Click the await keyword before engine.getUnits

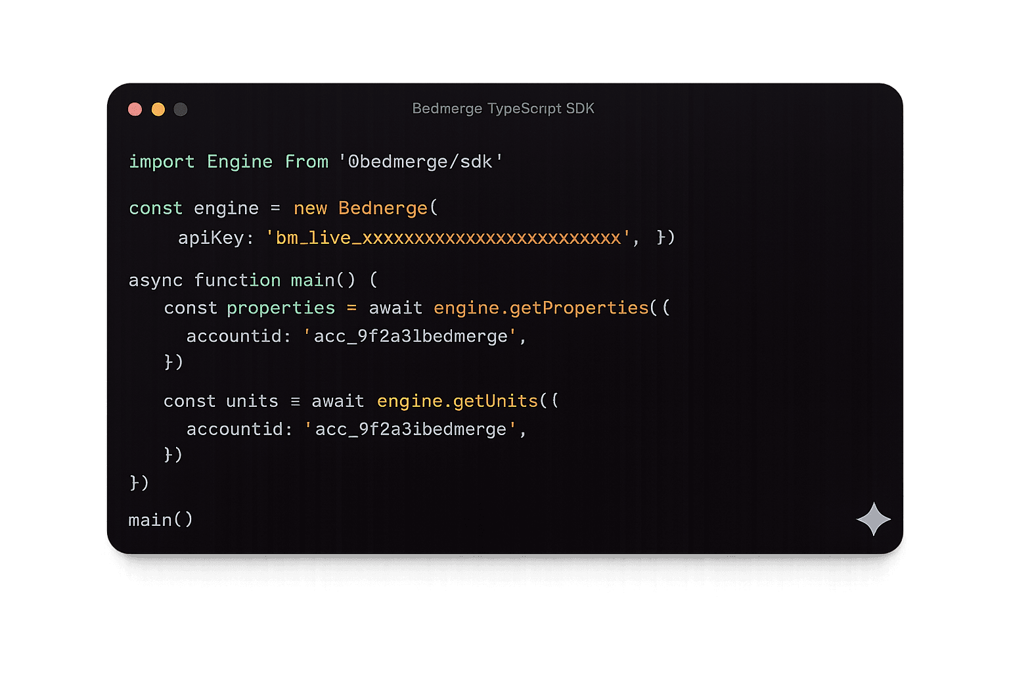pos(338,401)
